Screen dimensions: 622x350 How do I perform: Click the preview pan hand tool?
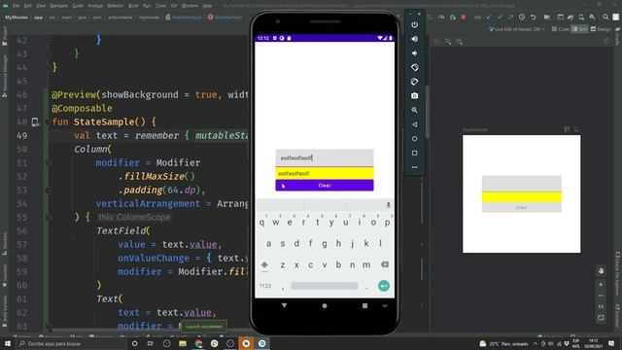coord(601,271)
